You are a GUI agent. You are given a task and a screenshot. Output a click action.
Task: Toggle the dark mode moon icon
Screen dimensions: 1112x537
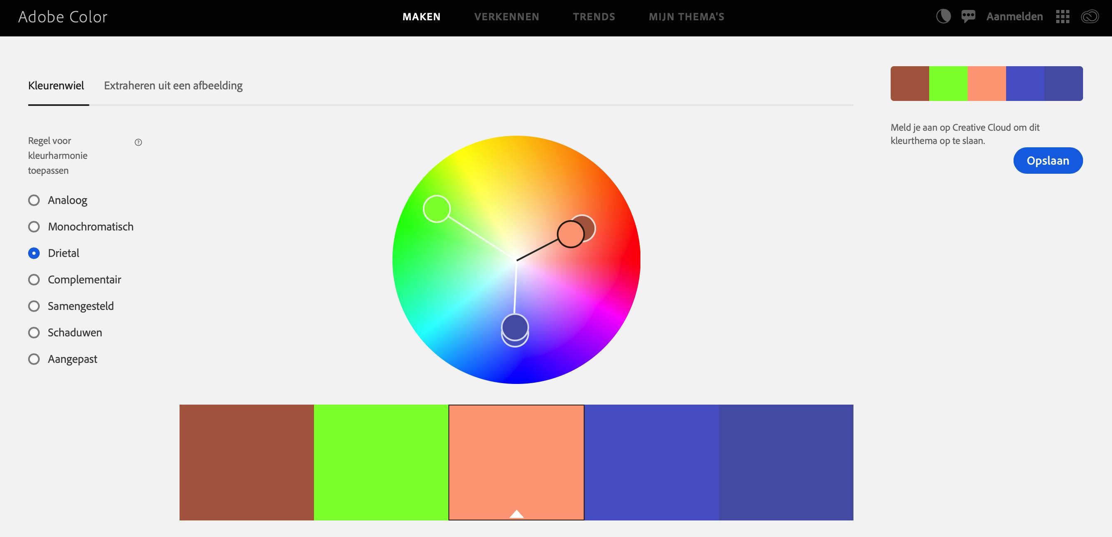pyautogui.click(x=943, y=17)
